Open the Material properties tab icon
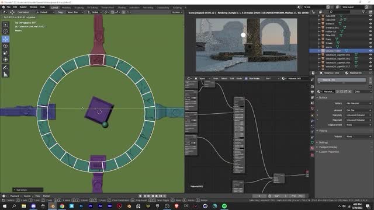 312,148
